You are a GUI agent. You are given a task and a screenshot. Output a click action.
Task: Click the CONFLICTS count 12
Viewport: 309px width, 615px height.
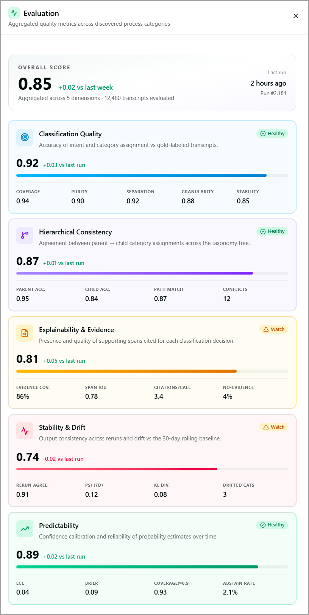[227, 299]
